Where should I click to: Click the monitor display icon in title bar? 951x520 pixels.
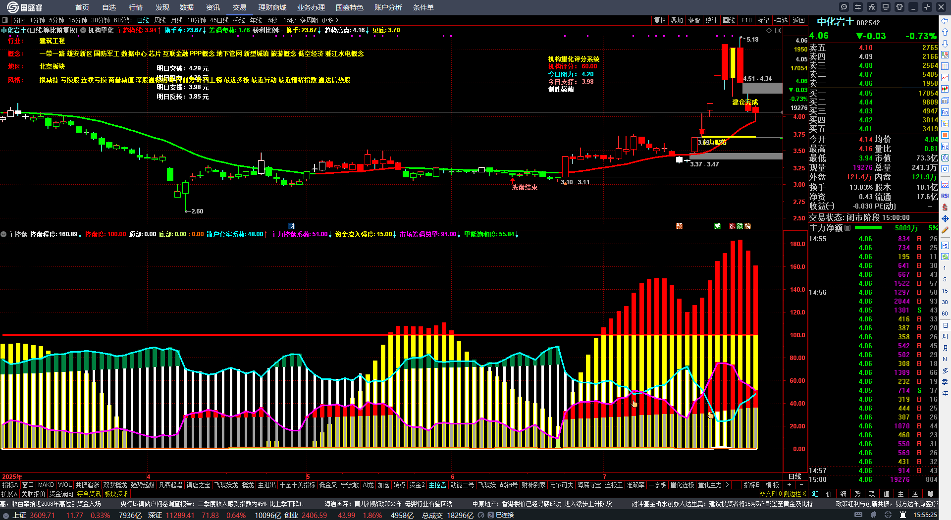pos(886,7)
